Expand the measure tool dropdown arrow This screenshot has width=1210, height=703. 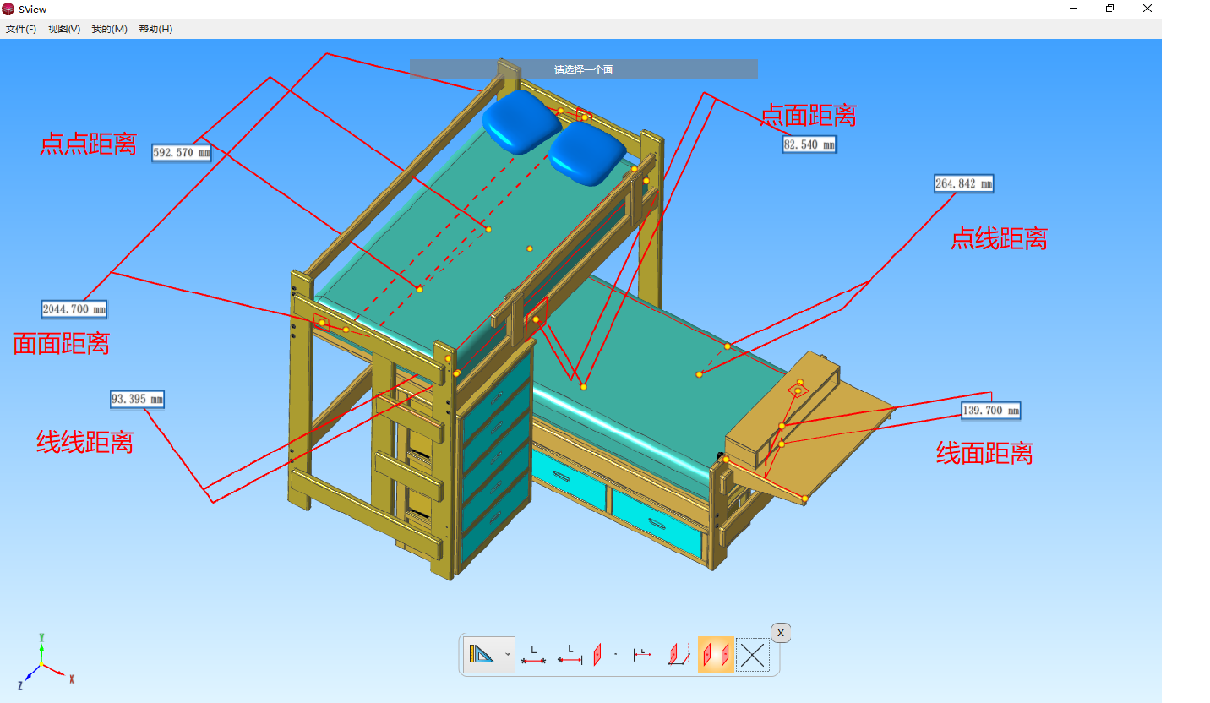tap(507, 655)
